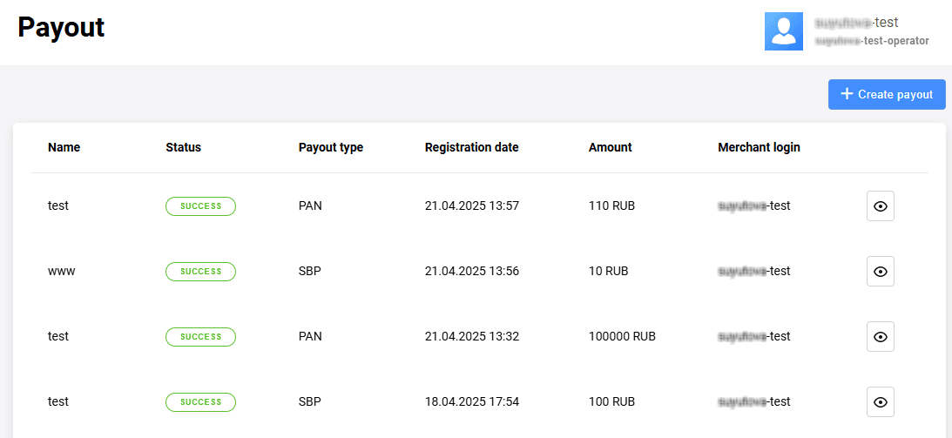Viewport: 952px width, 438px height.
Task: View details of 10 RUB payout
Action: [881, 271]
